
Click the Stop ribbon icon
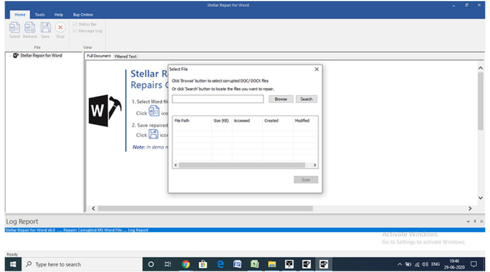click(60, 30)
